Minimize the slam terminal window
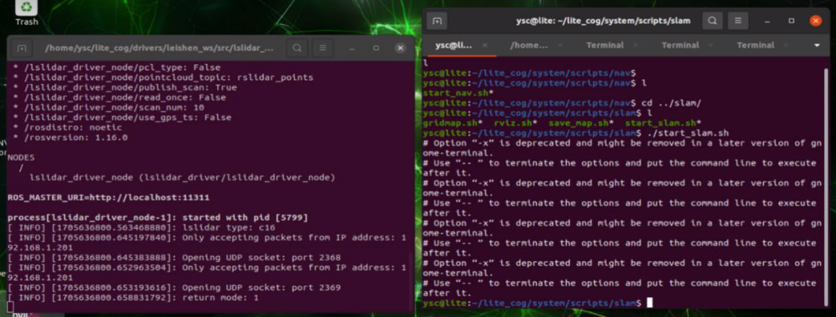The height and width of the screenshot is (317, 836). point(767,21)
